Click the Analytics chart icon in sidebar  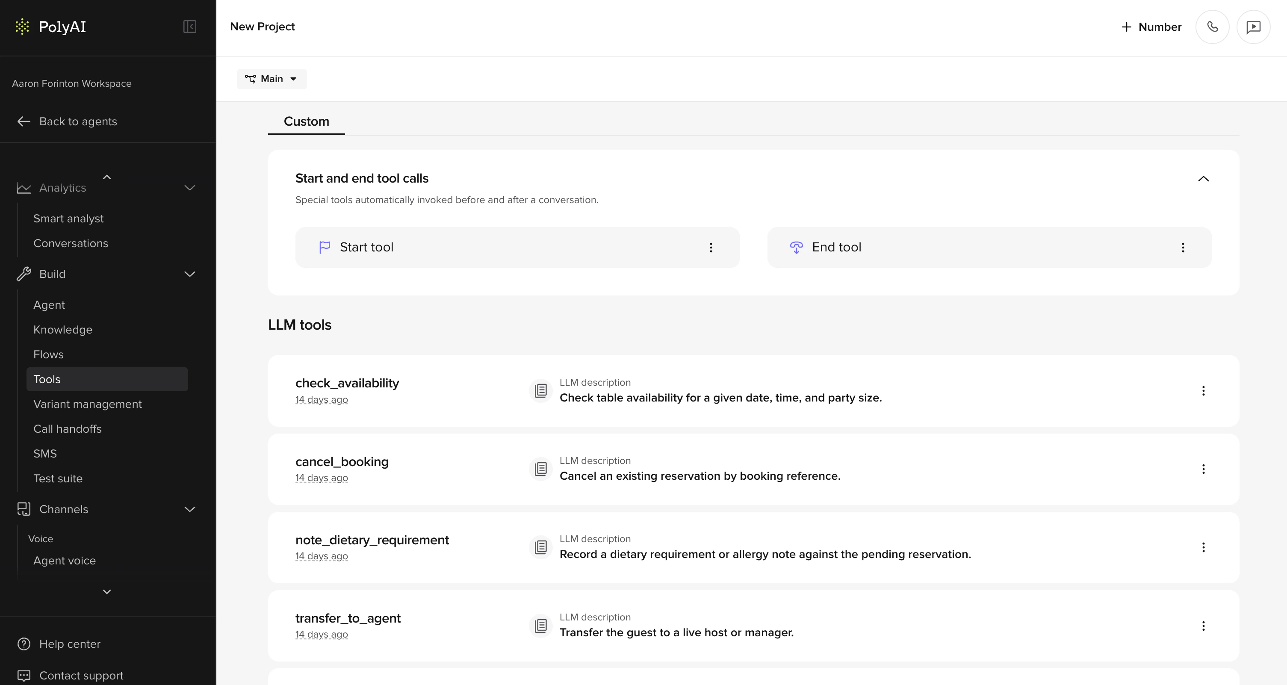24,187
